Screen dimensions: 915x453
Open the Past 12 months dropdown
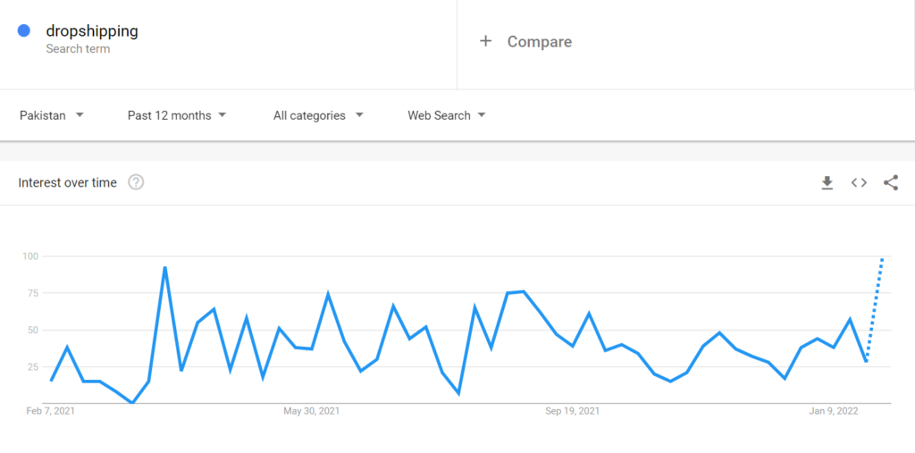177,115
